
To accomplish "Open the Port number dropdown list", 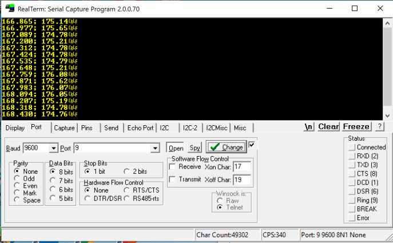I will click(x=154, y=148).
